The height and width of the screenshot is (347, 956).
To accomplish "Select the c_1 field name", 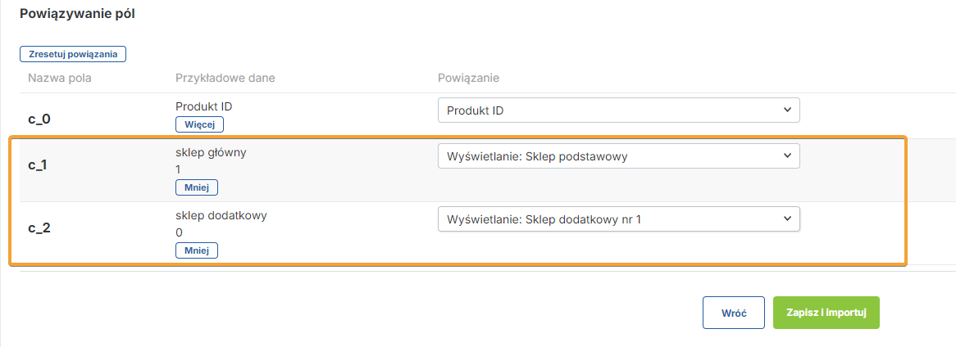I will (39, 164).
